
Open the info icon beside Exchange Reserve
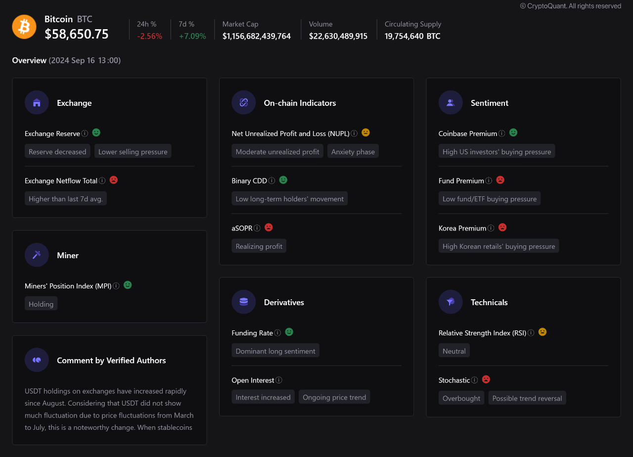85,134
